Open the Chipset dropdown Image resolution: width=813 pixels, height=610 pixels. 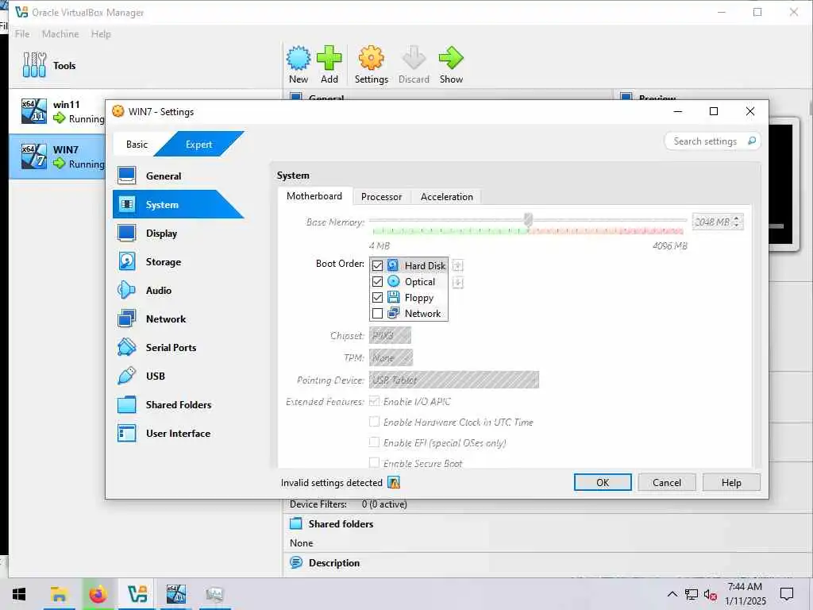pos(390,335)
